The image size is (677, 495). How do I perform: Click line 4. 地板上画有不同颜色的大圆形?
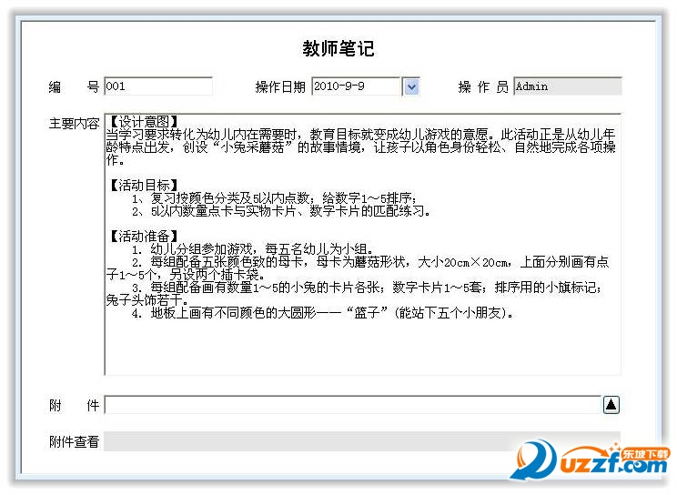322,313
